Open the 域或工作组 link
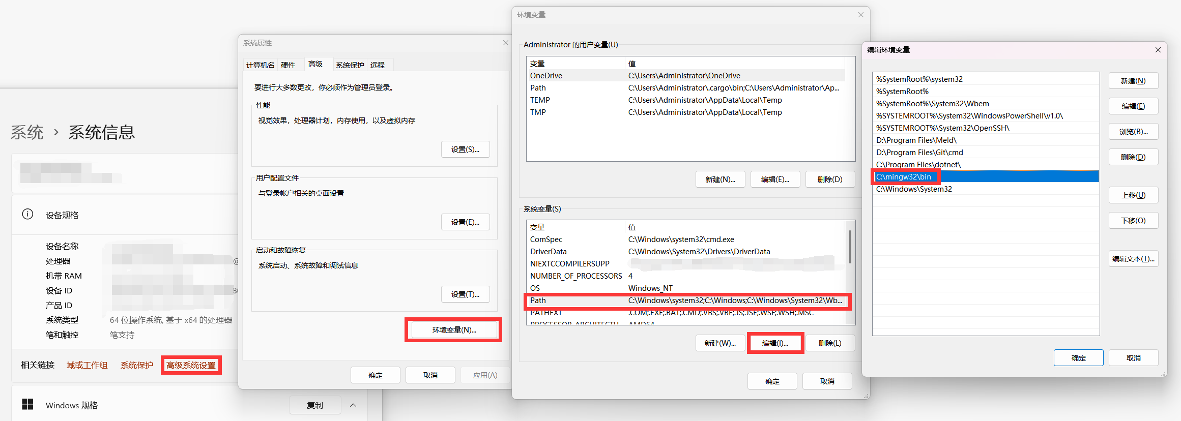Screen dimensions: 1181x421 pos(87,365)
